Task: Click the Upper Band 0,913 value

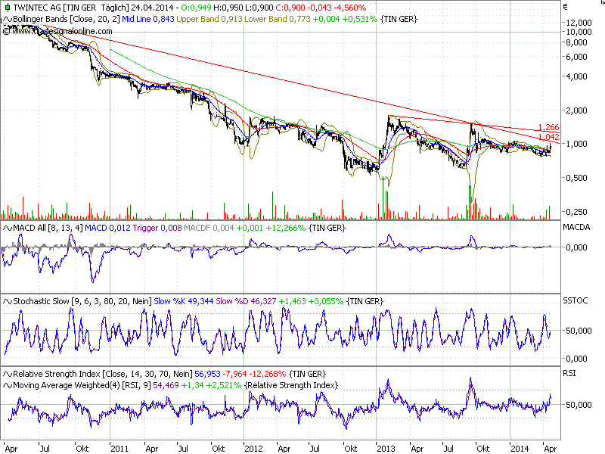Action: coord(209,20)
